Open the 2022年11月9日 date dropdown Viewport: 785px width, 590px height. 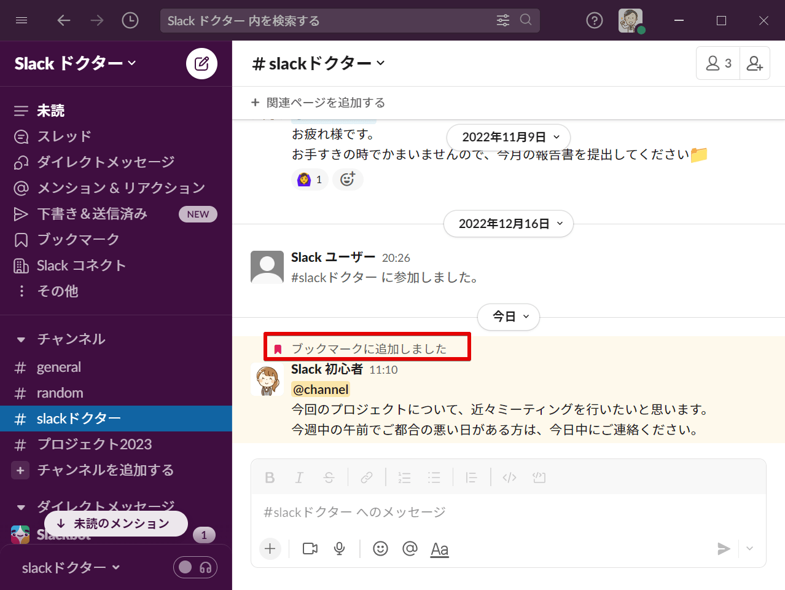[508, 137]
